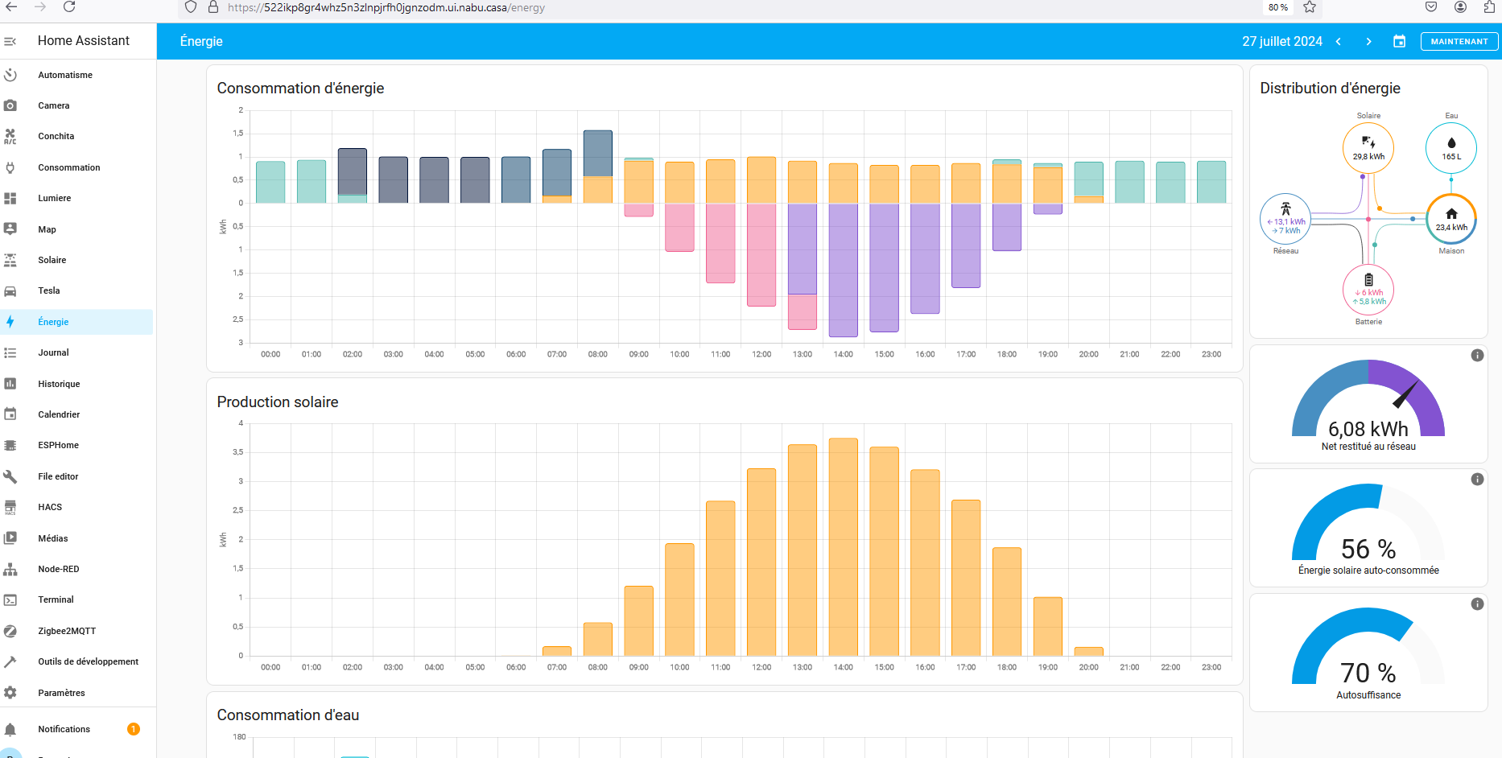
Task: Go to previous day with left chevron
Action: pos(1339,41)
